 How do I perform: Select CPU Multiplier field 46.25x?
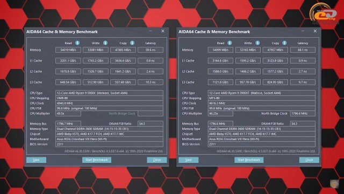pyautogui.click(x=220, y=114)
